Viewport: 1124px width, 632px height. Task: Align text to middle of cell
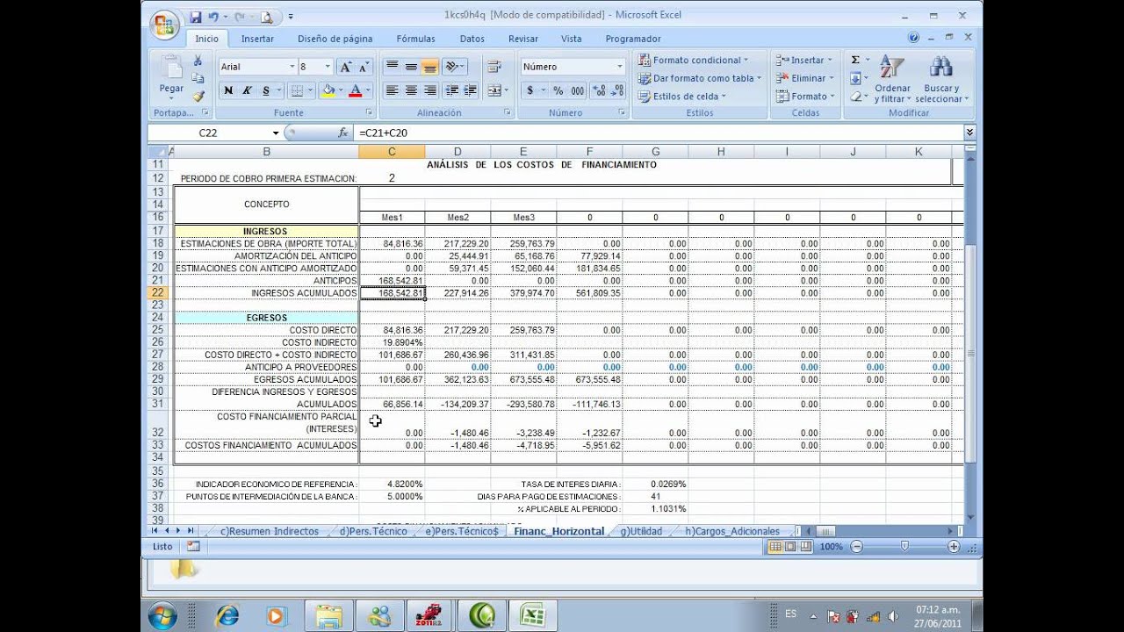click(411, 67)
